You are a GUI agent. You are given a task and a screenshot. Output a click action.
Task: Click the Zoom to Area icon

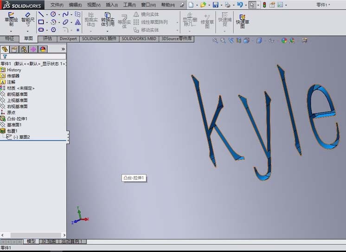click(223, 40)
